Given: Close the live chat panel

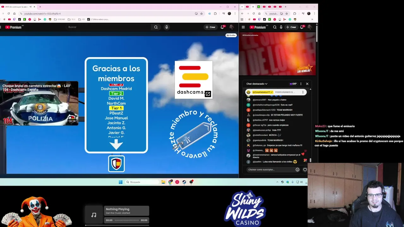Looking at the screenshot, I should click(307, 84).
